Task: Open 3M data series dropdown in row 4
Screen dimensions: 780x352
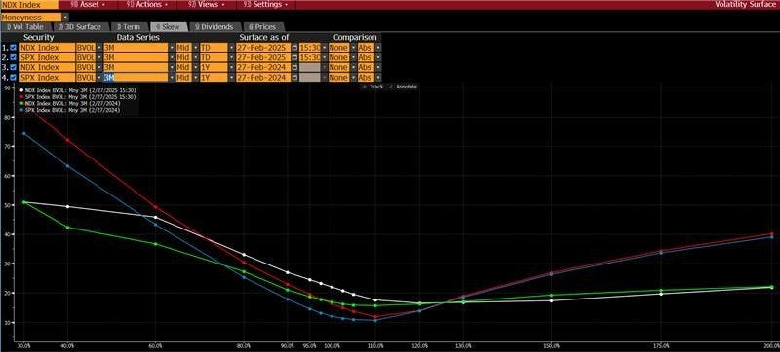Action: [173, 78]
